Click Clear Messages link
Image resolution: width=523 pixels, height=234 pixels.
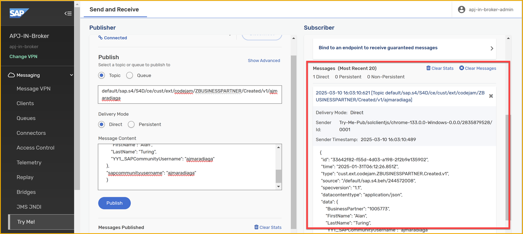coord(481,68)
